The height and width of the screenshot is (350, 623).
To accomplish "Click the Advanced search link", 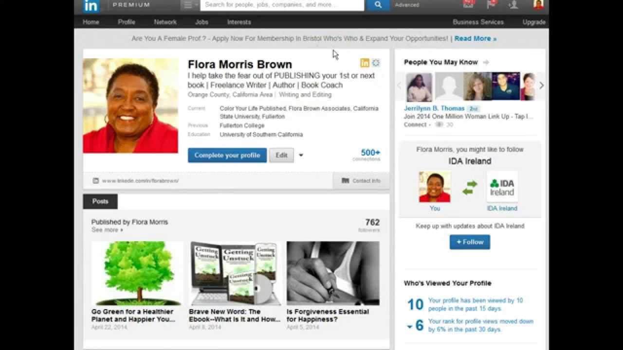I will (x=407, y=5).
